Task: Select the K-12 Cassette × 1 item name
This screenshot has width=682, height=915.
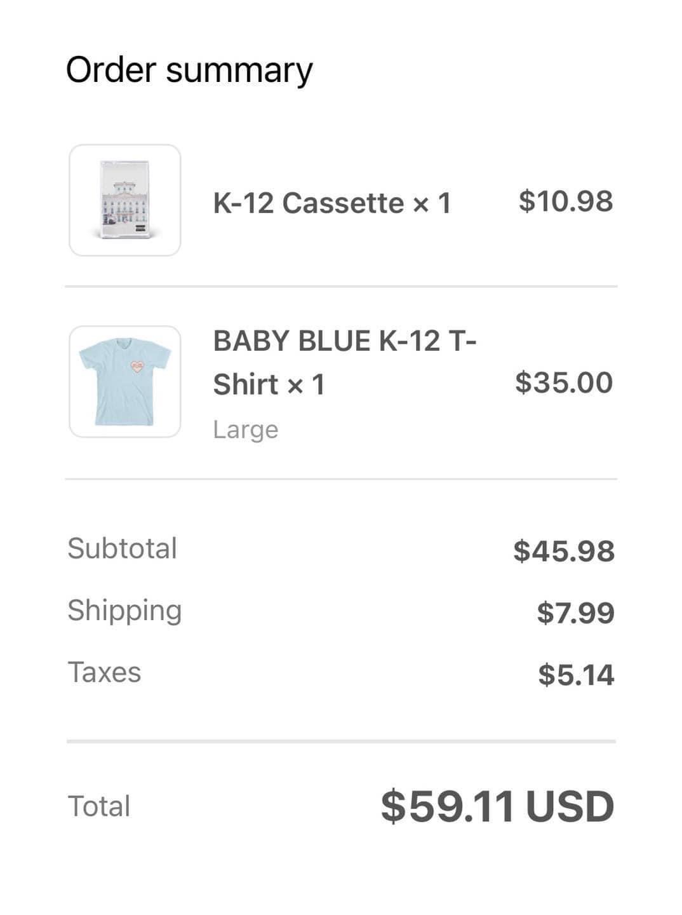Action: point(332,203)
